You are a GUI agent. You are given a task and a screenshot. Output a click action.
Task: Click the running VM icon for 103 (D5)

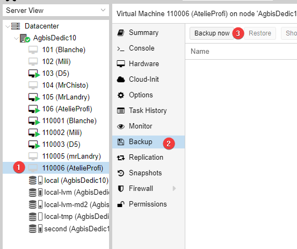[x=34, y=74]
